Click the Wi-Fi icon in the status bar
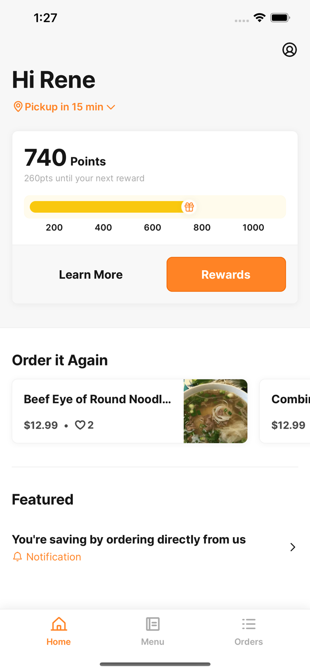The width and height of the screenshot is (310, 672). pos(260,17)
